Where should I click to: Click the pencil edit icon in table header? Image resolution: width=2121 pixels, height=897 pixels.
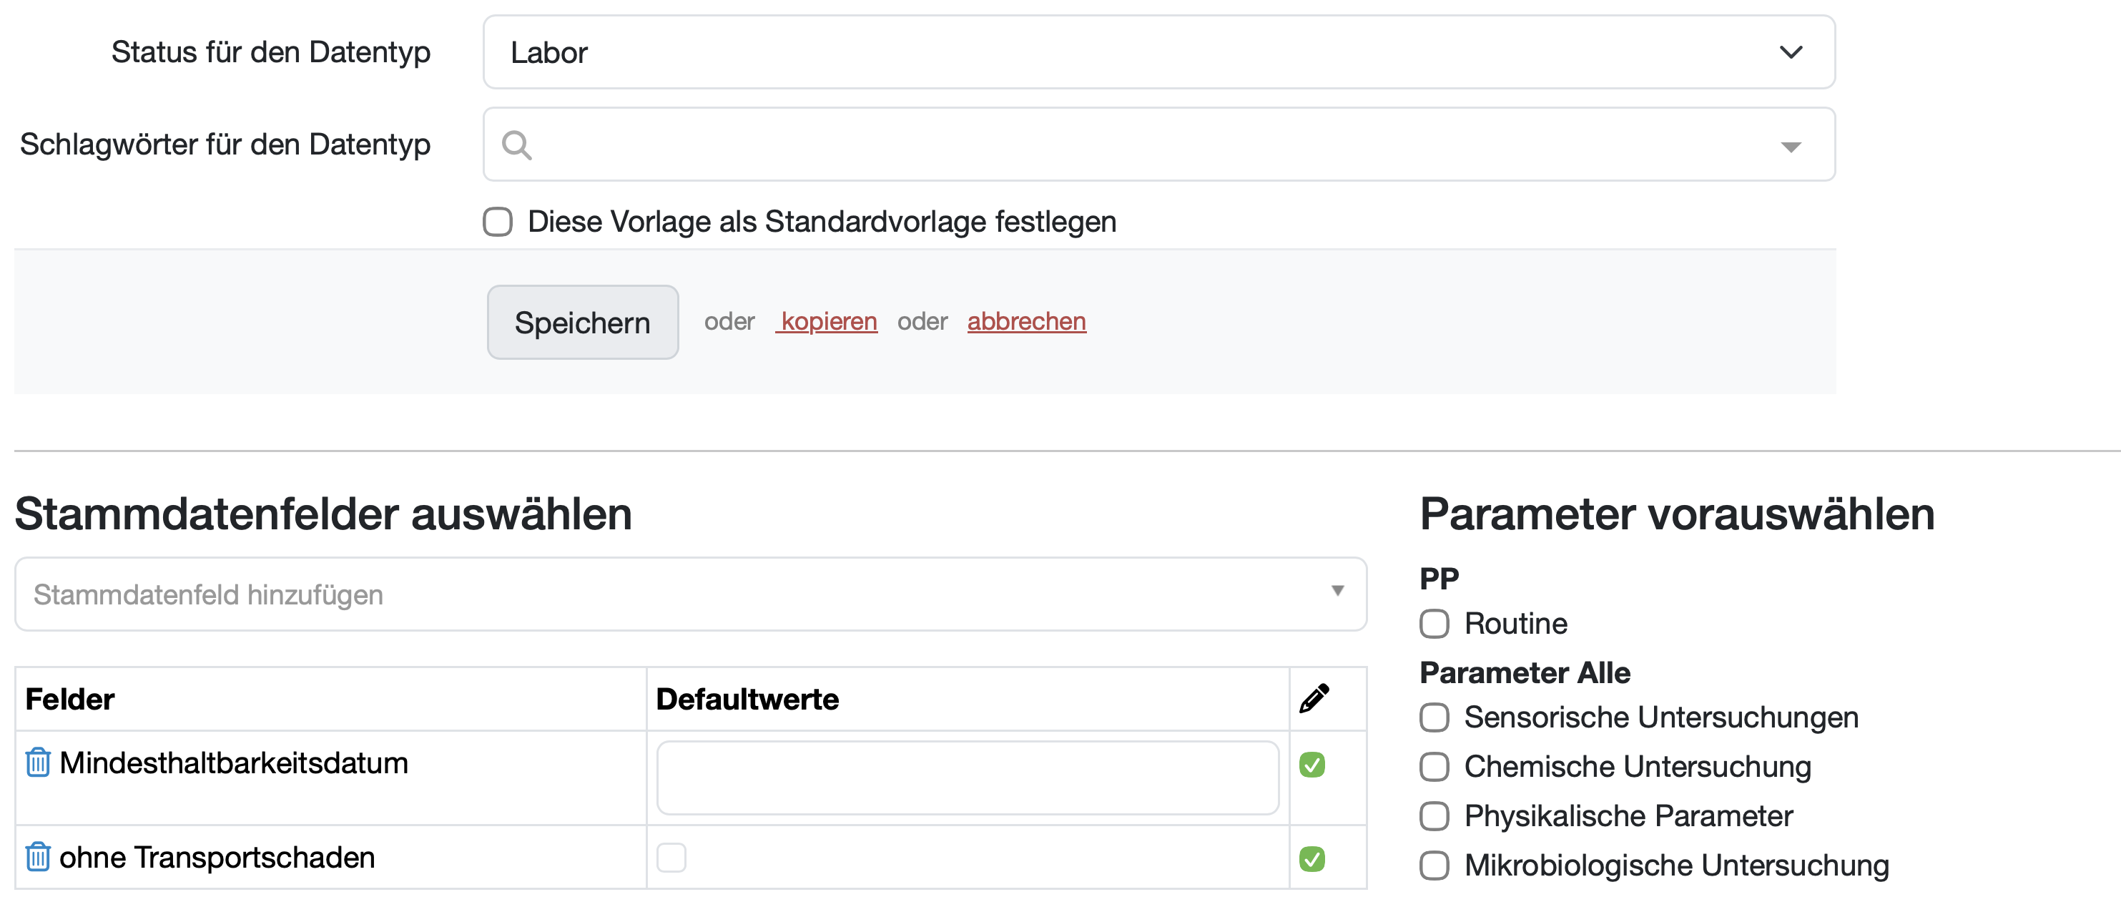pos(1313,698)
